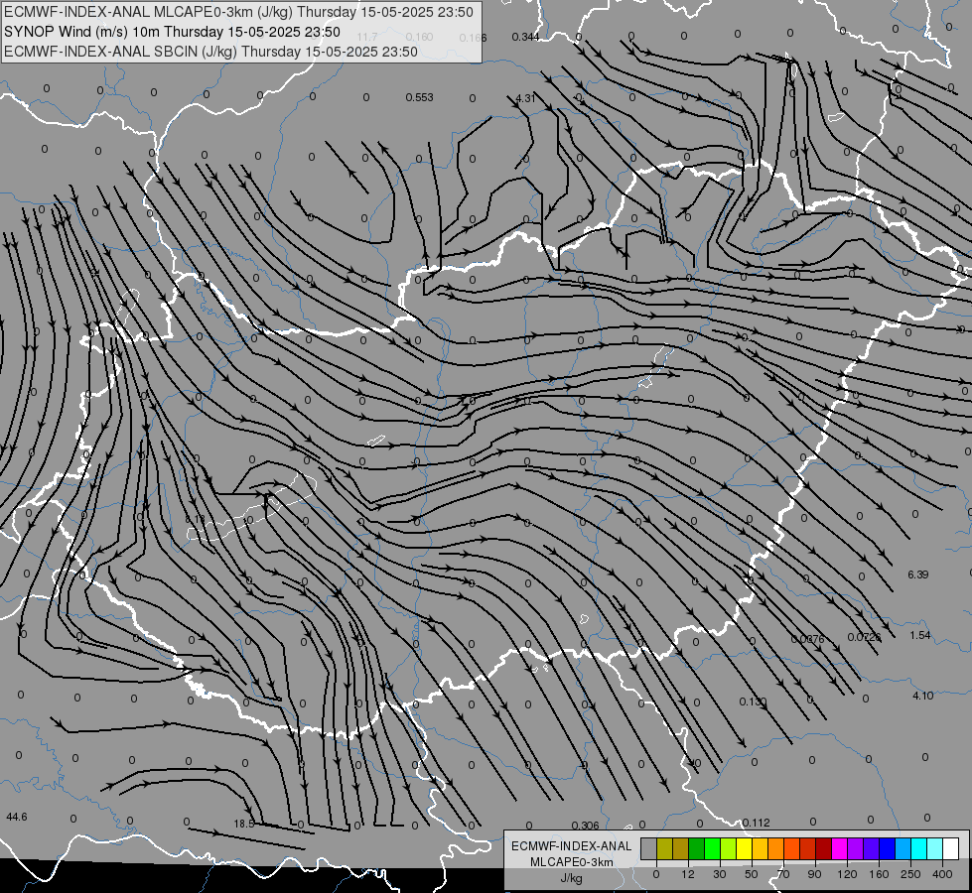Click the map value 0.553
The width and height of the screenshot is (972, 893).
[x=420, y=98]
